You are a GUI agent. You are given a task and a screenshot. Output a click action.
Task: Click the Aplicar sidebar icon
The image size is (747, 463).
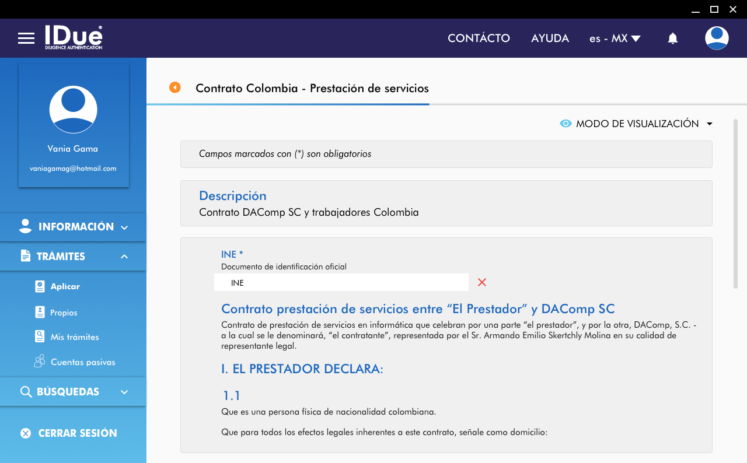coord(40,286)
